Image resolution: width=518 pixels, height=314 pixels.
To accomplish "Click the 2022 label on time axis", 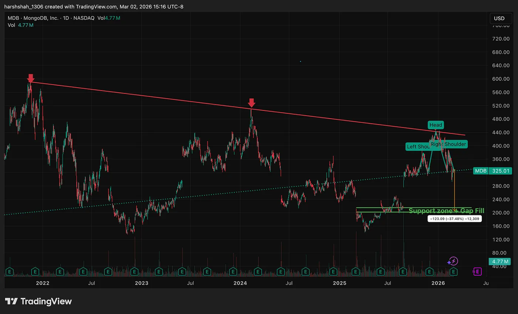I will 43,283.
